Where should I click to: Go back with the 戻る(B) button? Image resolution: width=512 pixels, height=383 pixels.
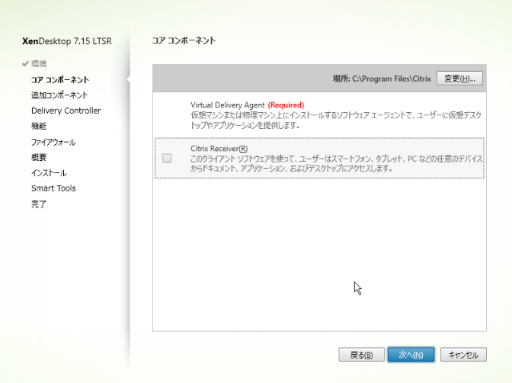pos(361,355)
